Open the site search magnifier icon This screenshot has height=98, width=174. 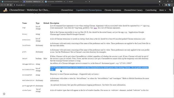[170, 10]
